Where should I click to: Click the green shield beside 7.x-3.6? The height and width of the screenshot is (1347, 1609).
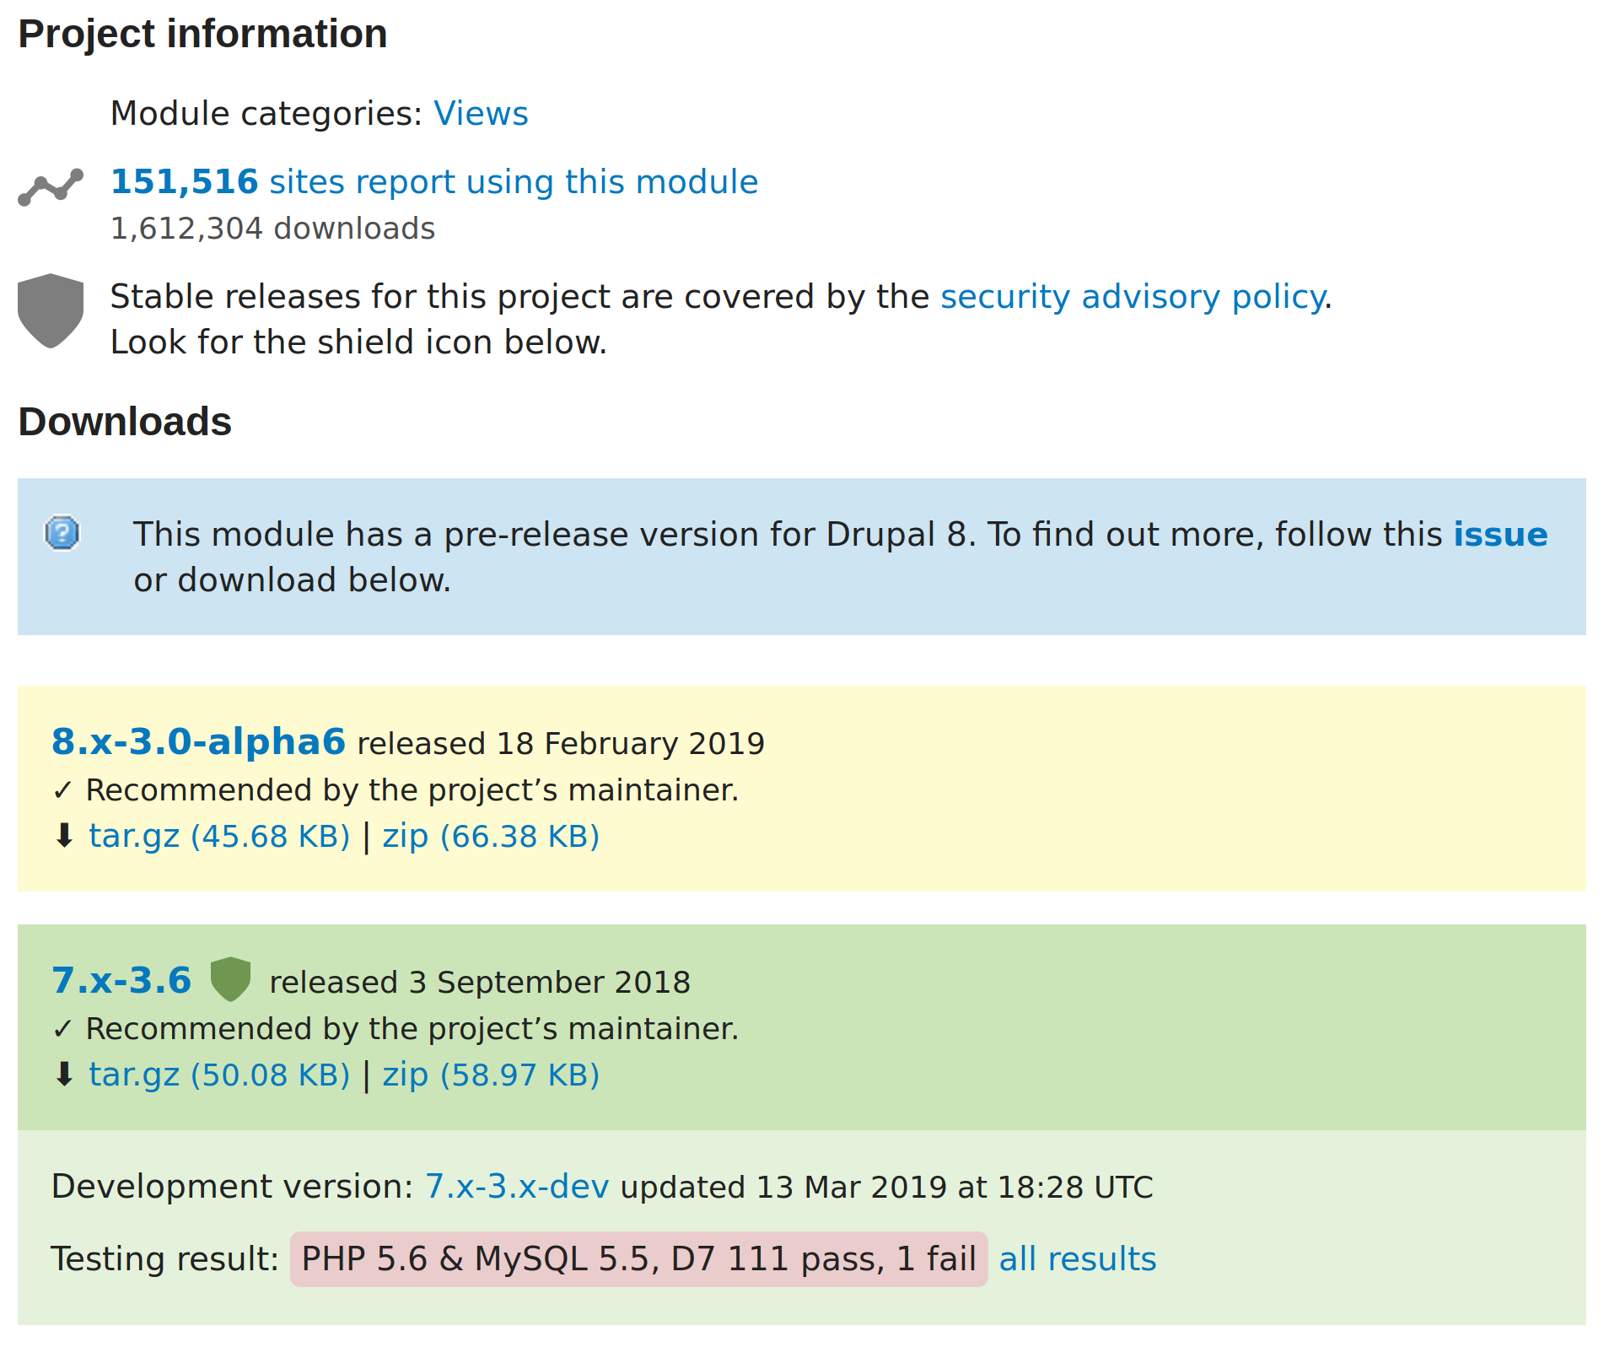click(232, 980)
